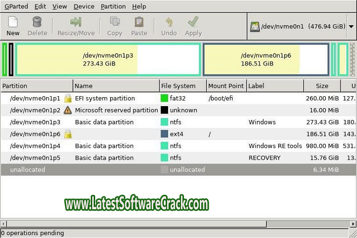
Task: Sort by the Label column header
Action: click(x=275, y=86)
